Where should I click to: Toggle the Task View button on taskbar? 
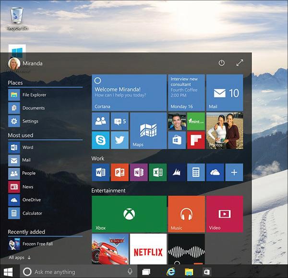click(146, 272)
